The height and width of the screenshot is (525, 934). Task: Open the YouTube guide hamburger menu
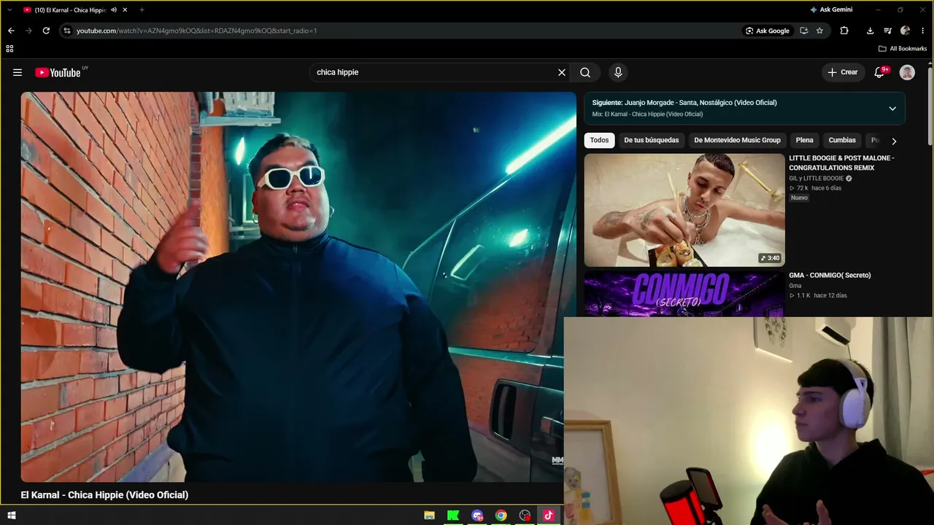pyautogui.click(x=18, y=72)
